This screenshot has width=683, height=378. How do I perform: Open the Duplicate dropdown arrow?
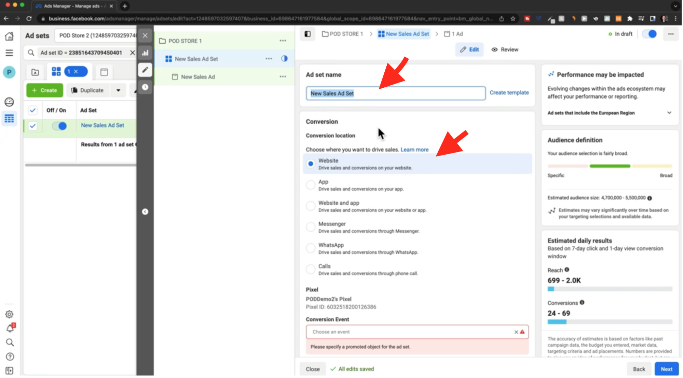[x=118, y=90]
